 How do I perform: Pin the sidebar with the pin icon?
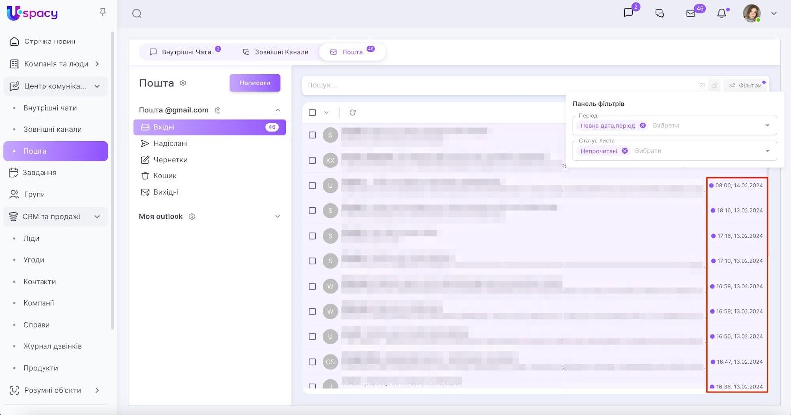tap(103, 12)
